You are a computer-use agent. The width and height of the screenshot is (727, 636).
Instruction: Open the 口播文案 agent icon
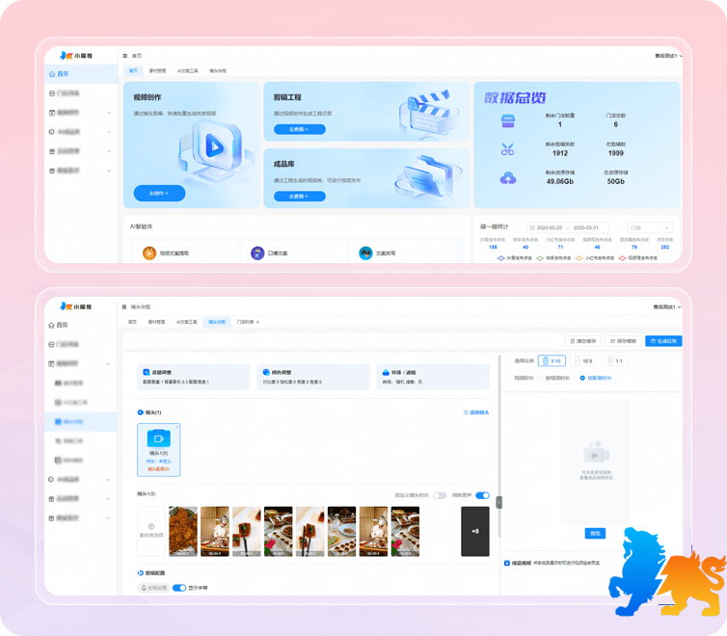pos(257,253)
